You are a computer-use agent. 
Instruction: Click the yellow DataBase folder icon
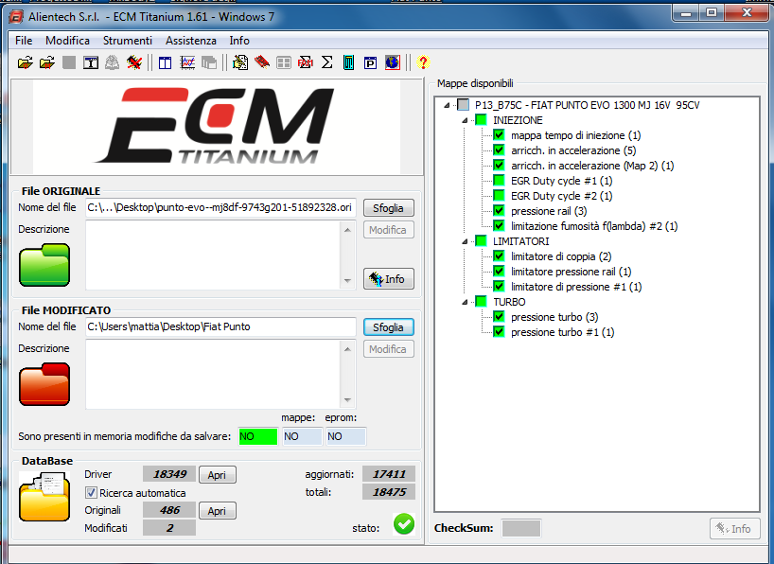click(x=44, y=497)
